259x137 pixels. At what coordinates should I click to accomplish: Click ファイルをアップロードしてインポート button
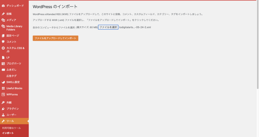point(55,38)
